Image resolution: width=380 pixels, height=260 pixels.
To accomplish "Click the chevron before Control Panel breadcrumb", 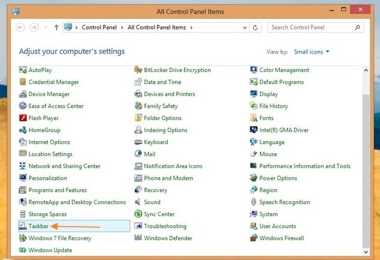I will tap(76, 28).
